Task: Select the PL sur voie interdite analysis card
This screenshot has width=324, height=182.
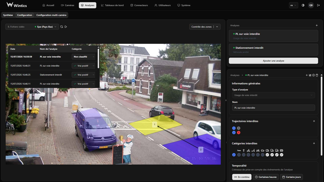Action: [273, 36]
